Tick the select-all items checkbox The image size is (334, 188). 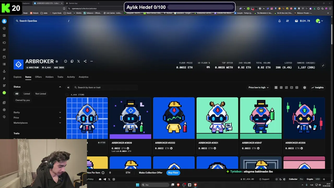click(x=67, y=95)
